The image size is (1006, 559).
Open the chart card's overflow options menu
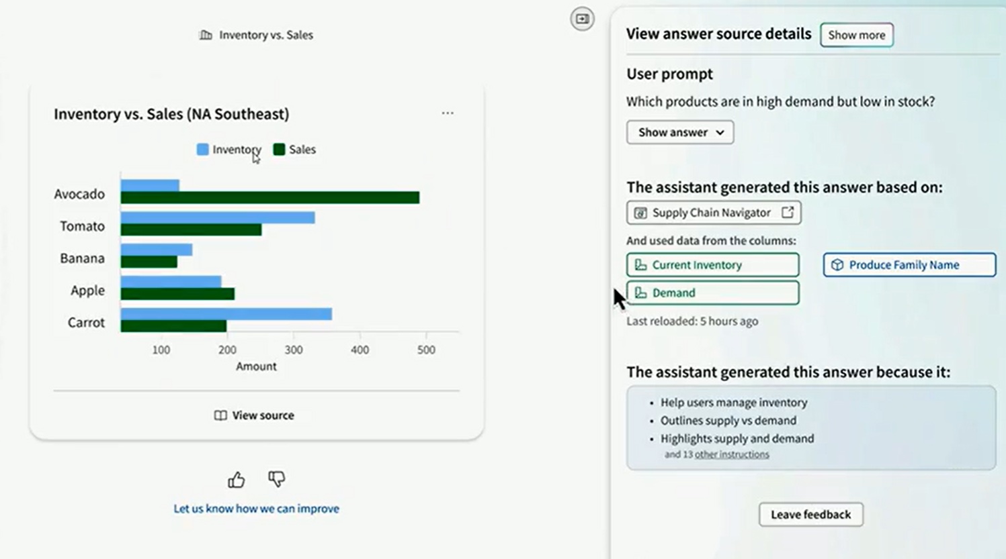(448, 113)
